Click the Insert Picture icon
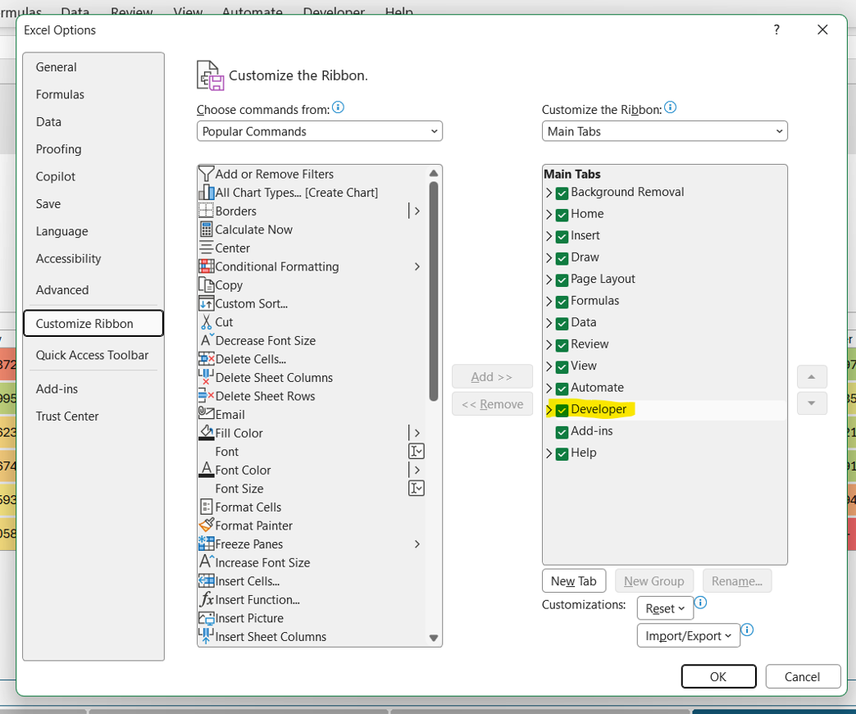The image size is (856, 714). (206, 618)
